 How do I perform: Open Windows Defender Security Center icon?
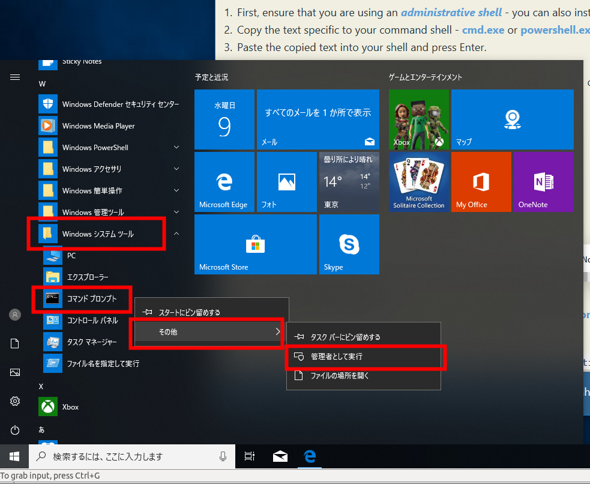(48, 104)
